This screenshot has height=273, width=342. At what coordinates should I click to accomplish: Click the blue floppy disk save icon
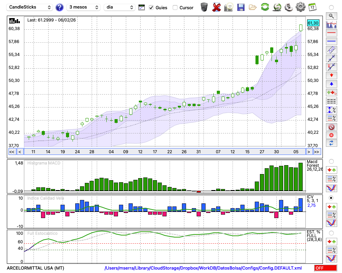(241, 7)
